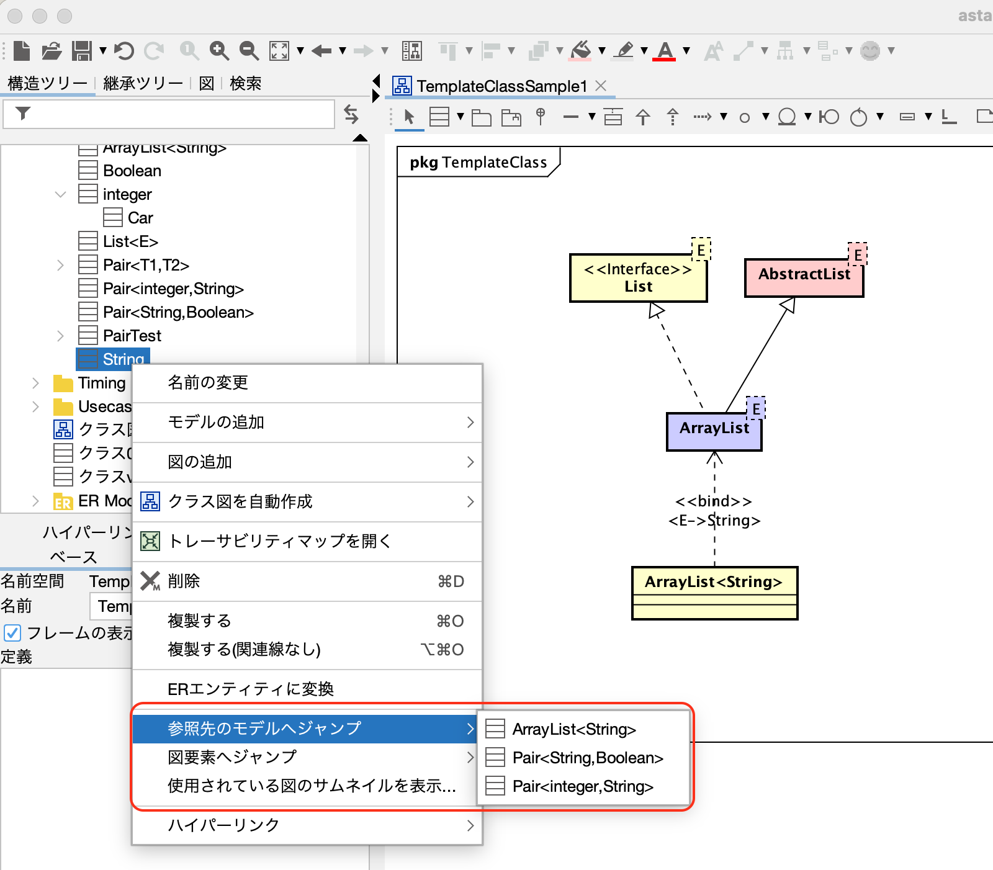Select the Class tool in diagram toolbar
The width and height of the screenshot is (993, 870).
click(439, 117)
